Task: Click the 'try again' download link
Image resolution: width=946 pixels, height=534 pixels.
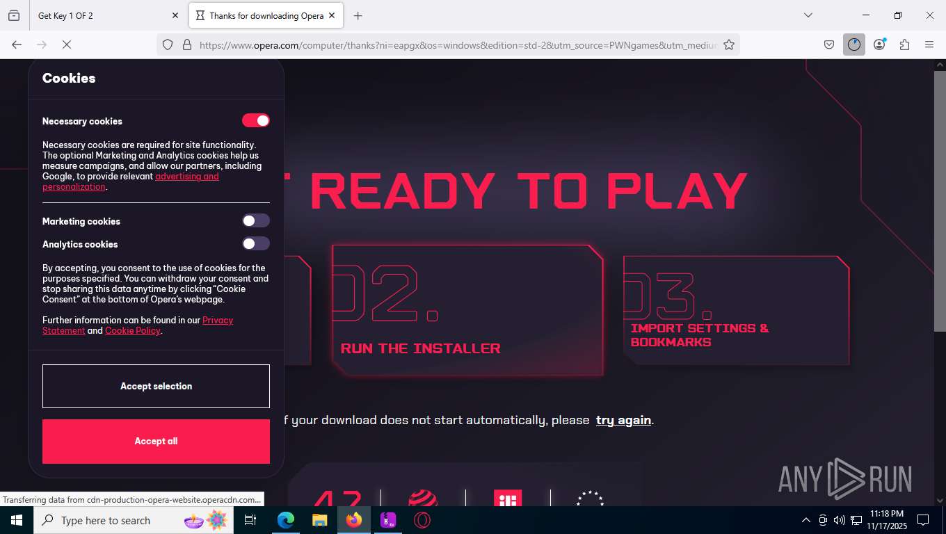Action: 623,420
